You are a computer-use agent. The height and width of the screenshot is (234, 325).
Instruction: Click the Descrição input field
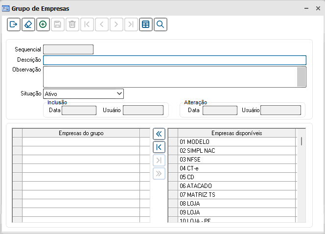pos(174,60)
